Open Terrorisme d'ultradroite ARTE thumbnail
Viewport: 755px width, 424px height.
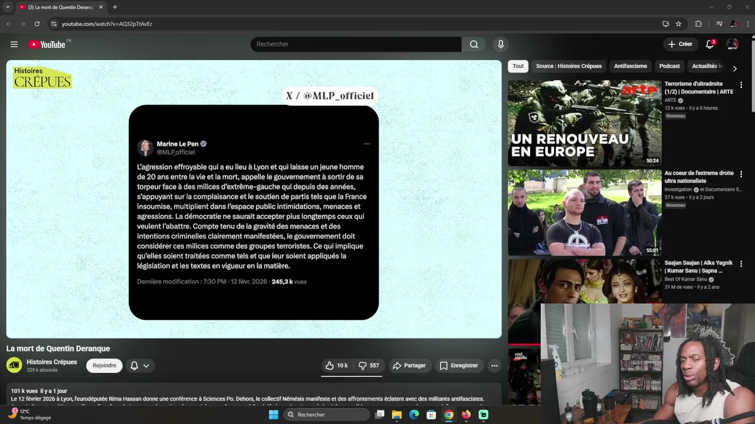point(585,123)
